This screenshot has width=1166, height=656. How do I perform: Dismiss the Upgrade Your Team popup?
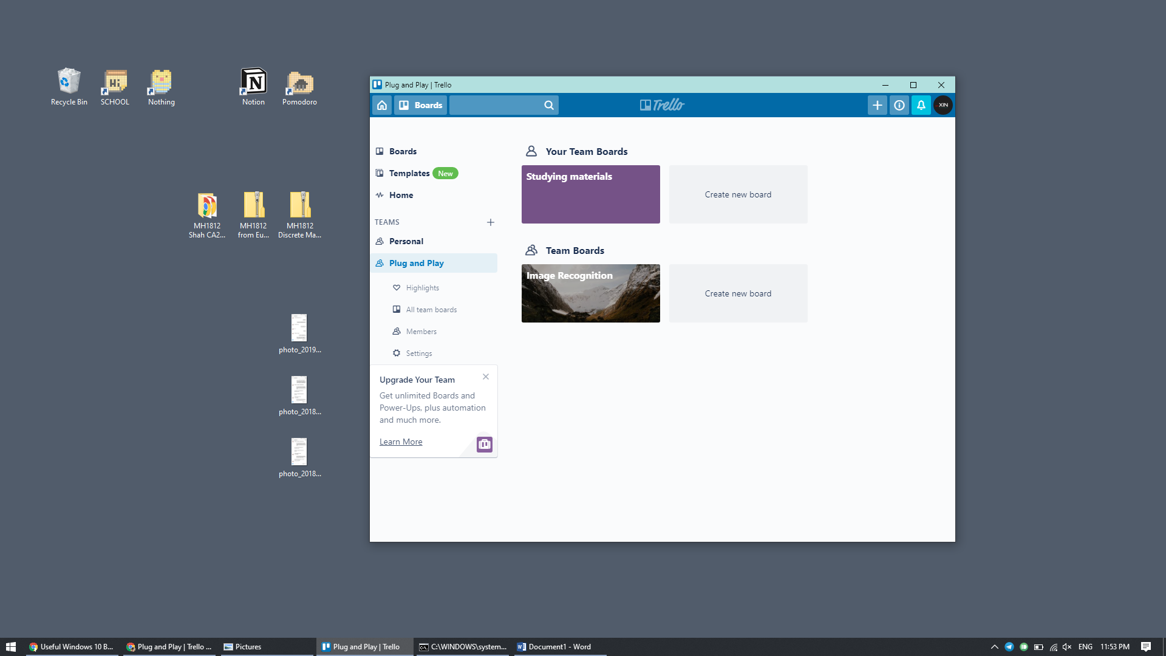[x=485, y=377]
